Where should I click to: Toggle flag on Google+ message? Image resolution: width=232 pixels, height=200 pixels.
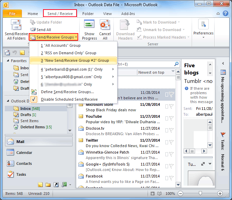(171, 166)
